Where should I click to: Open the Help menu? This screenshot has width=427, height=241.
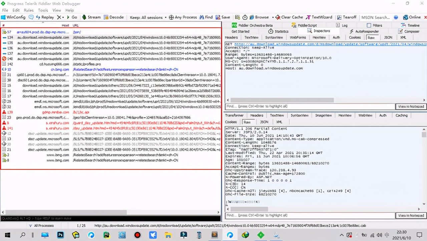(x=70, y=10)
